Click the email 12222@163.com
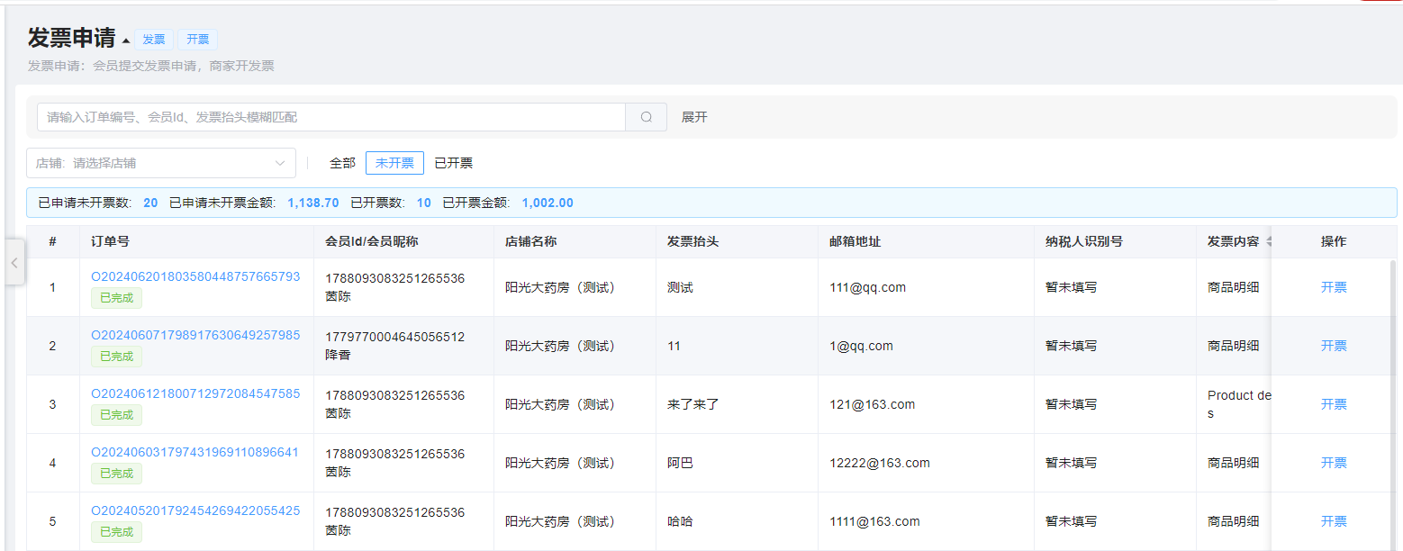This screenshot has height=551, width=1403. [x=880, y=463]
